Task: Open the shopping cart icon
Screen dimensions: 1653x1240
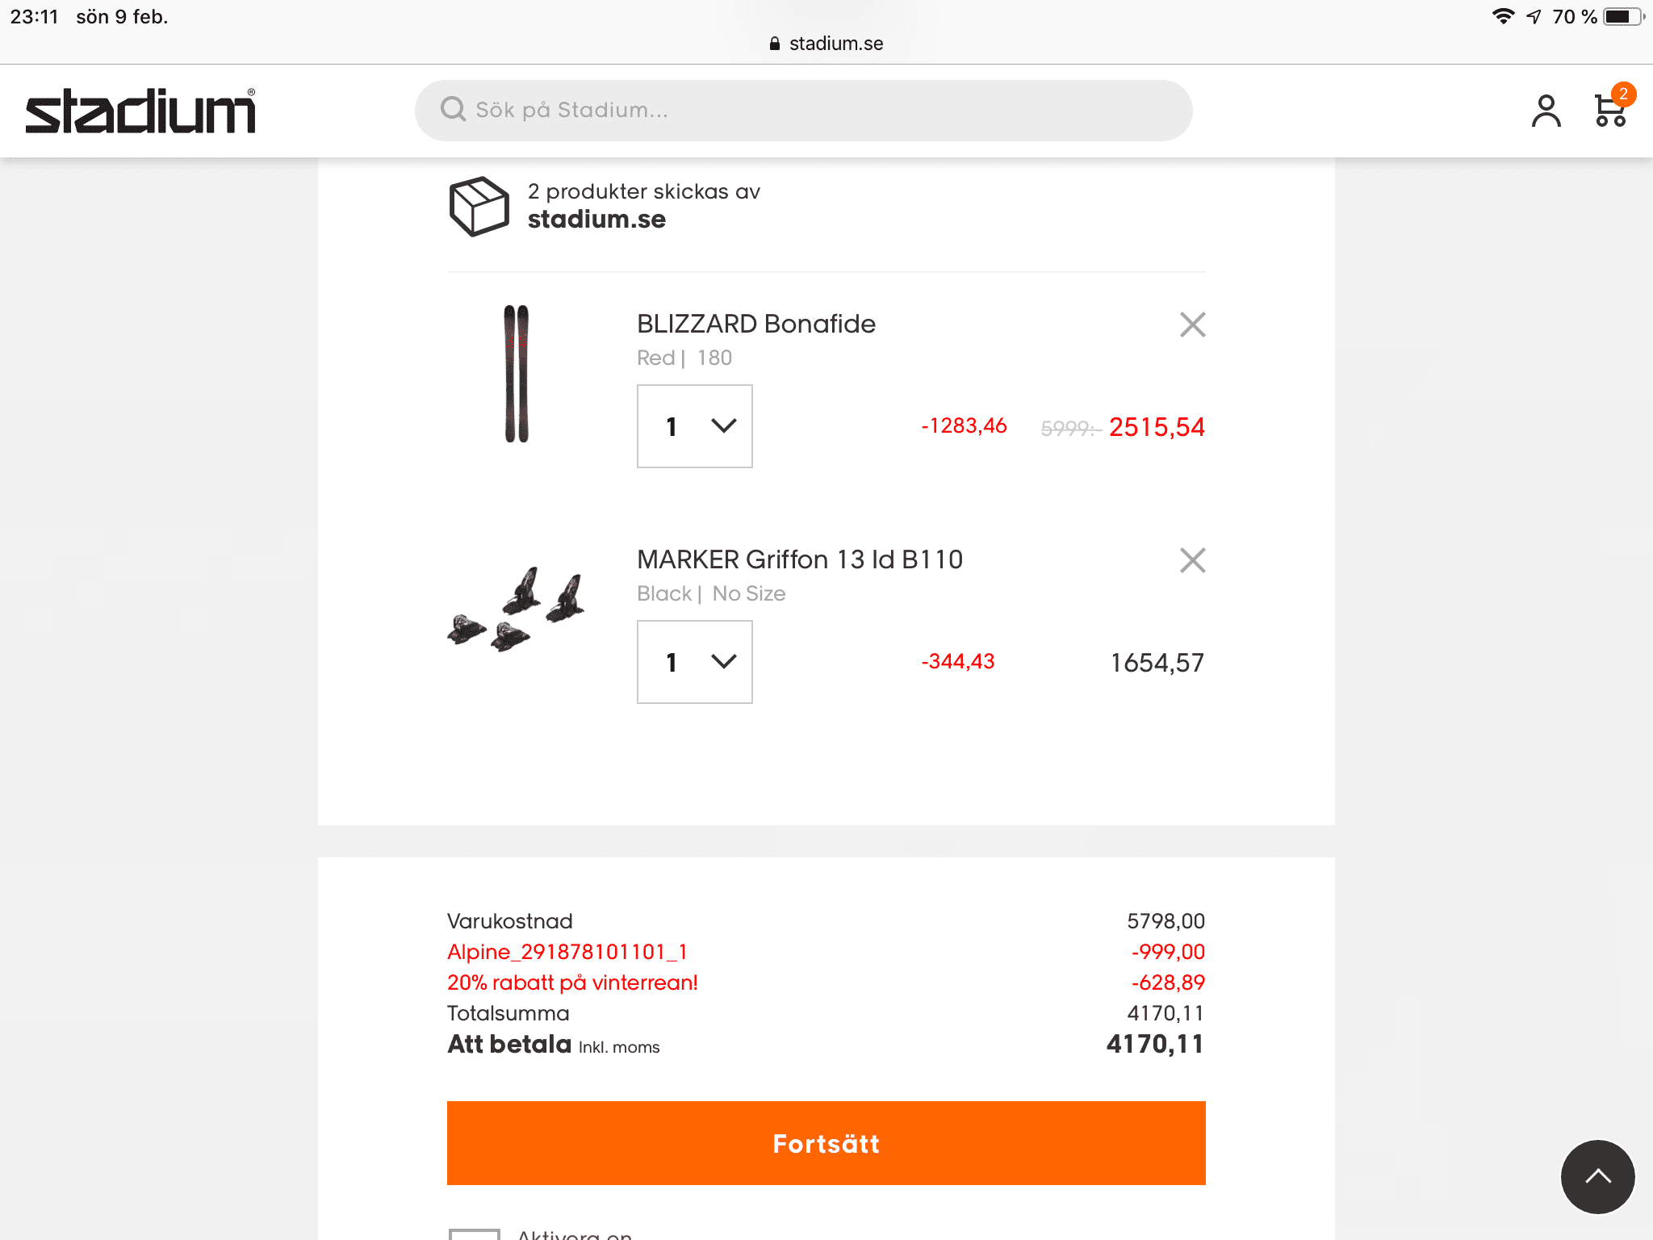Action: (x=1610, y=110)
